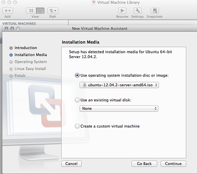Click the Resume play icon
The image size is (197, 174).
122,11
